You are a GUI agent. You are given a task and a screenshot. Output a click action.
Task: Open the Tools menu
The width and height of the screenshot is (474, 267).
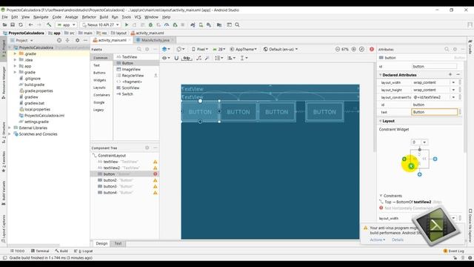[x=127, y=17]
